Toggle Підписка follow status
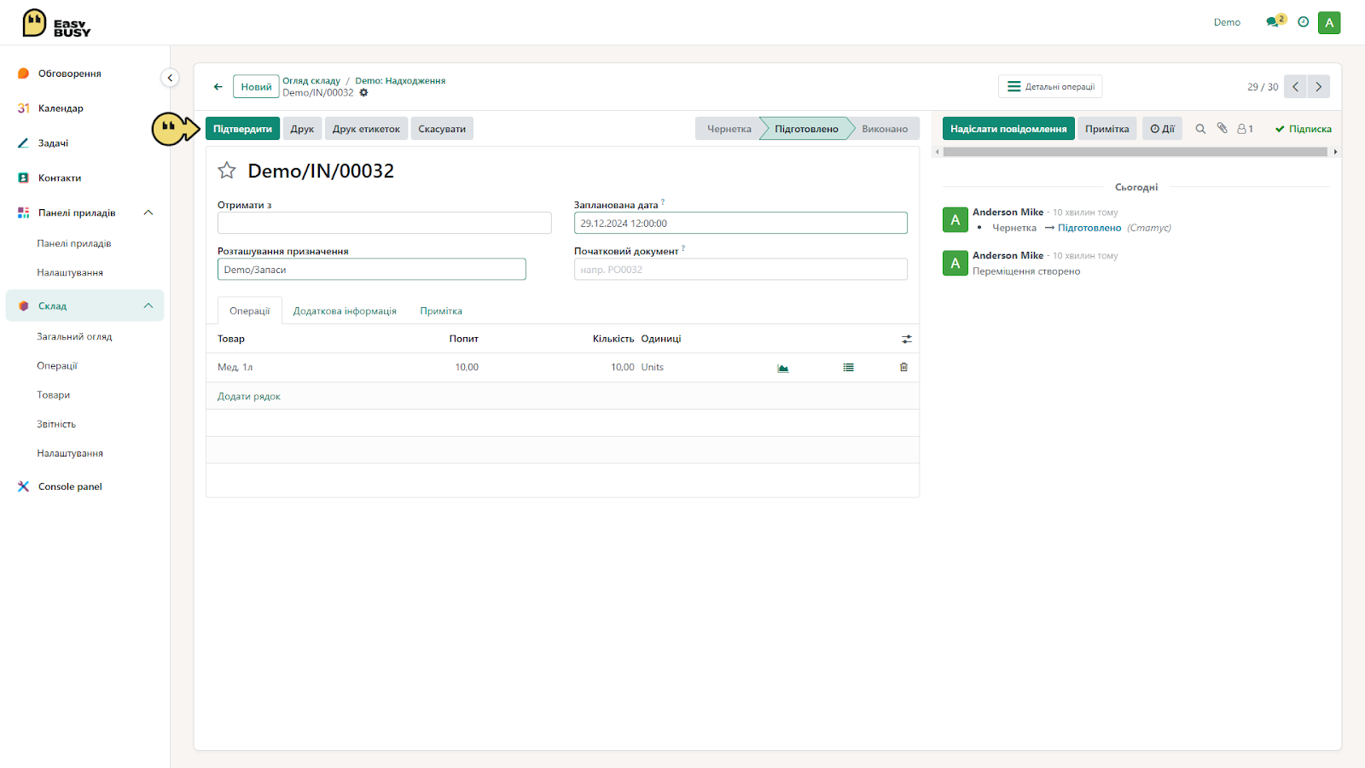 [x=1303, y=129]
